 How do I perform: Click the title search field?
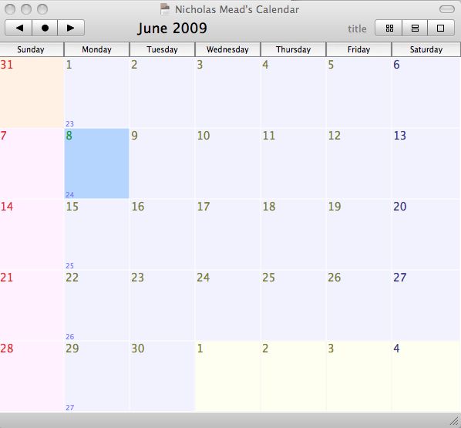tap(357, 29)
